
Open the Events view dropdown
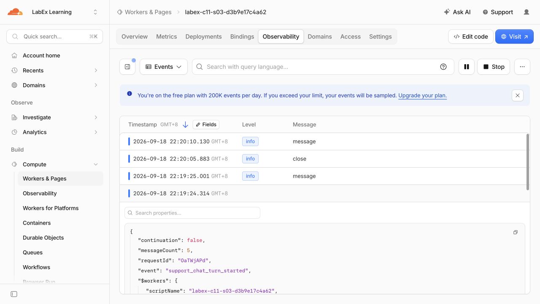click(164, 67)
